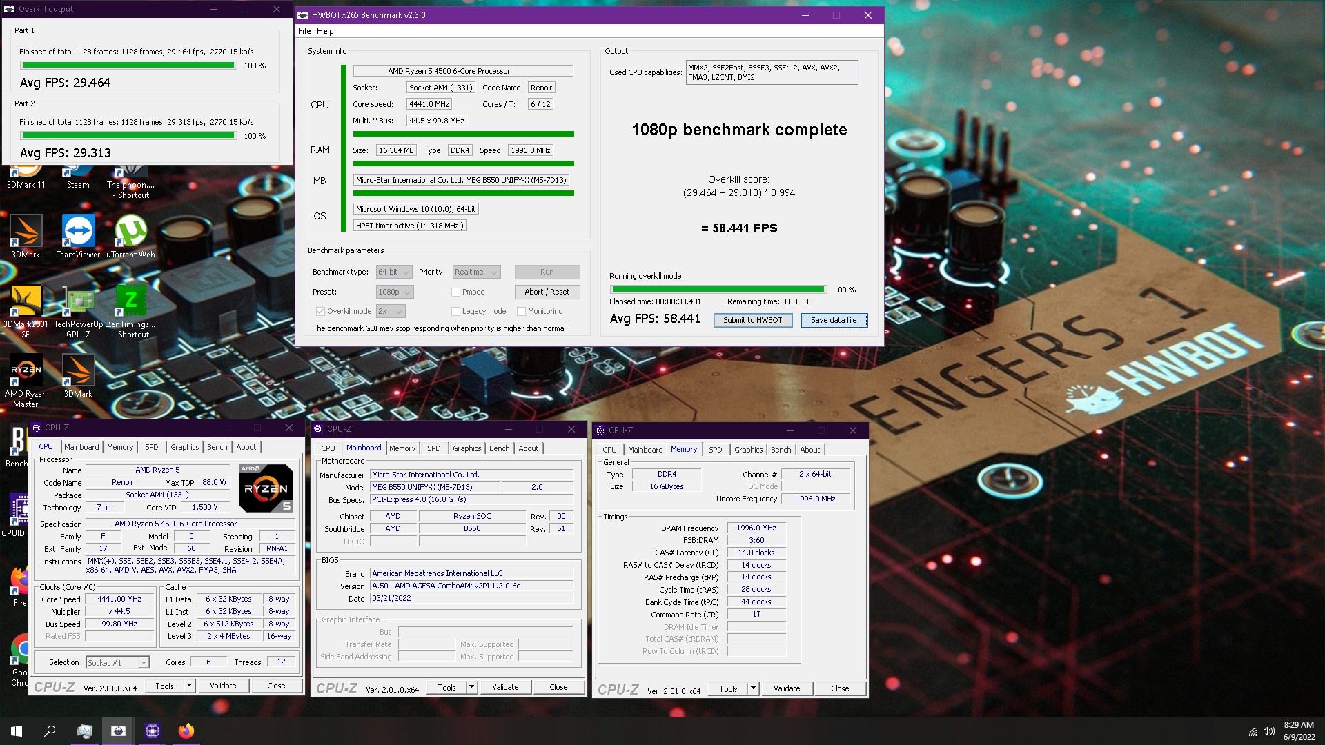Click the Part 2 progress bar

coord(128,136)
